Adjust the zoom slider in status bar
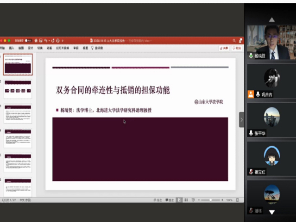 (211, 200)
